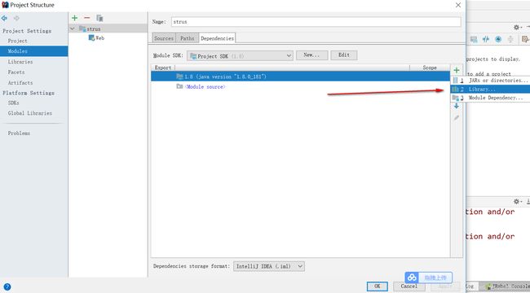This screenshot has width=530, height=293.
Task: Click the green plus to add a dependency
Action: [457, 70]
